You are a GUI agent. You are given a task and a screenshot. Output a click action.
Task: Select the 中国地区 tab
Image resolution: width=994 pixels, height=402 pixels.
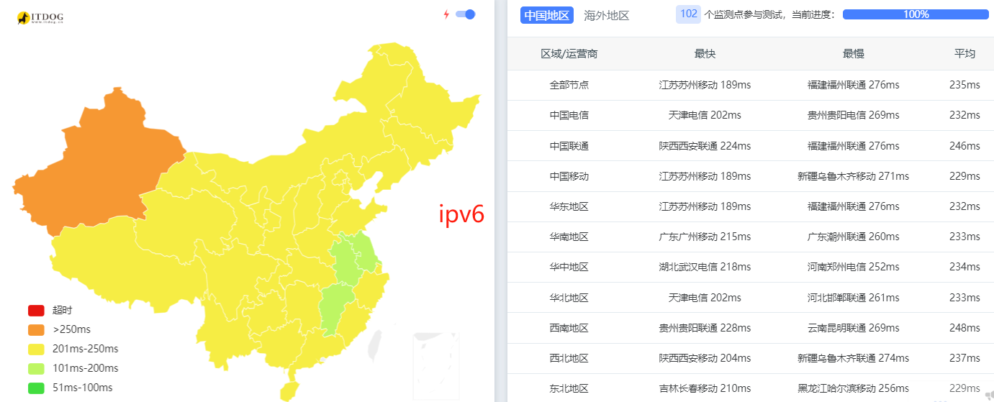547,15
